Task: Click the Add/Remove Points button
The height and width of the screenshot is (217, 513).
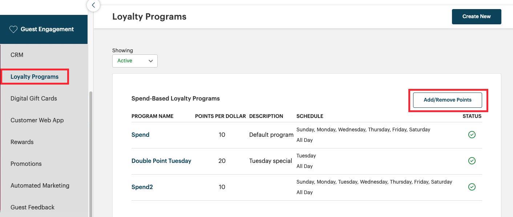Action: tap(447, 100)
